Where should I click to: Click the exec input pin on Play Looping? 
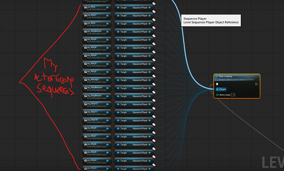217,84
